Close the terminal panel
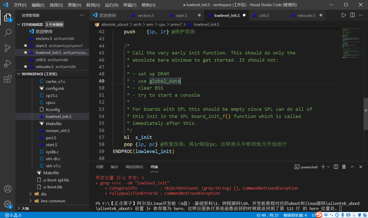368x218 pixels. pos(361,167)
